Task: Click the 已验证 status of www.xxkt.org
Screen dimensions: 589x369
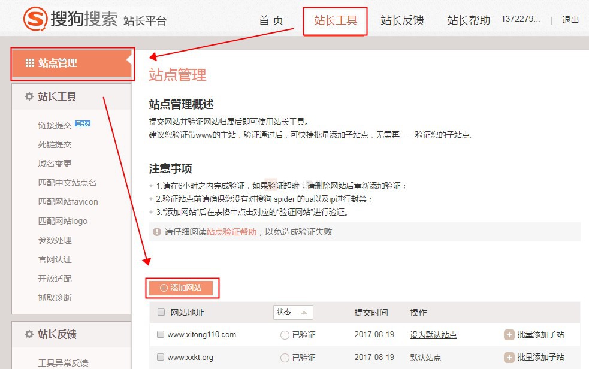Action: click(x=304, y=358)
